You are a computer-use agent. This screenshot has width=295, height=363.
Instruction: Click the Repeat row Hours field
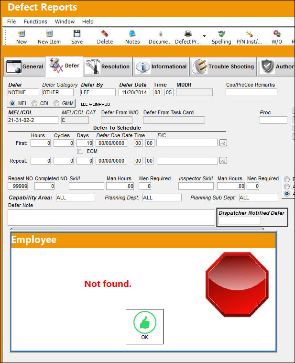[41, 161]
